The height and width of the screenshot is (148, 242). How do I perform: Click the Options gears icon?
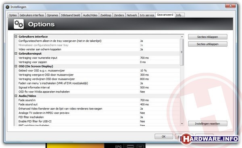(19, 24)
